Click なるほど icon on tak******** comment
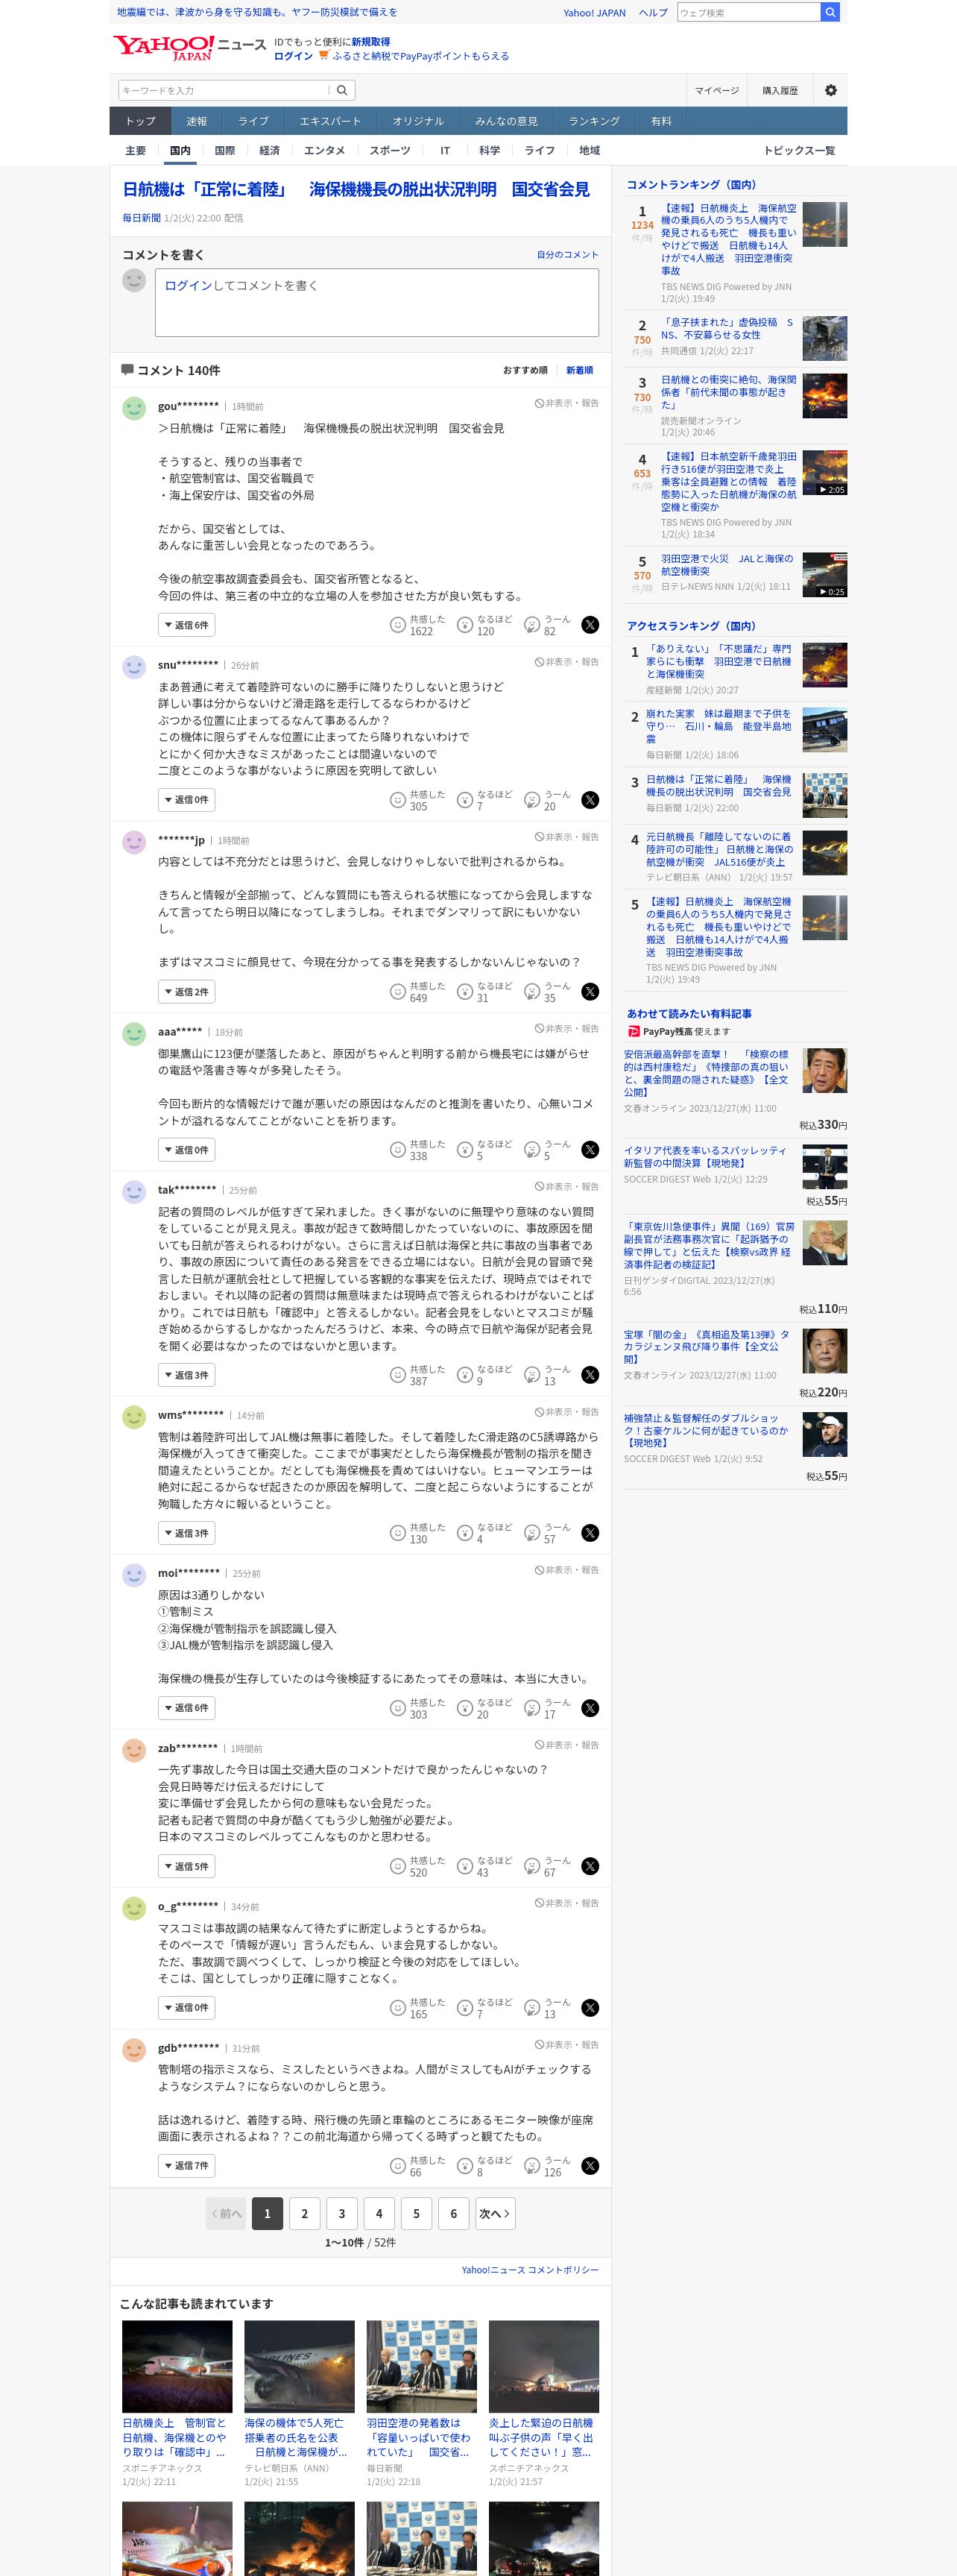This screenshot has width=957, height=2576. [465, 1375]
